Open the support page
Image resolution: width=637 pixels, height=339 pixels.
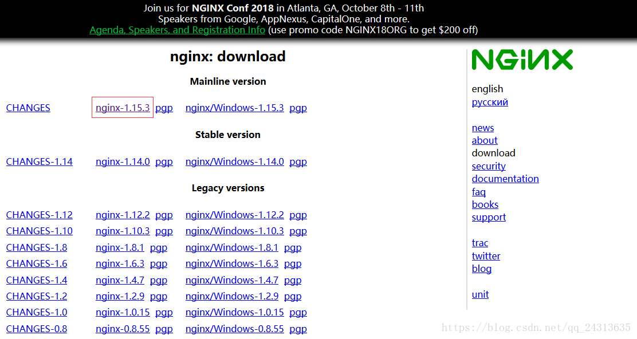pos(489,218)
